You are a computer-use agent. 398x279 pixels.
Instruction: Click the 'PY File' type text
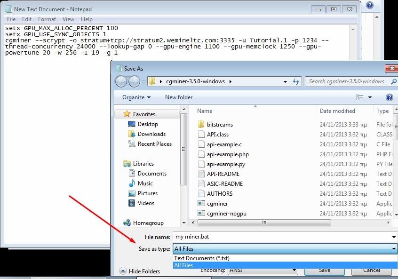coord(384,164)
